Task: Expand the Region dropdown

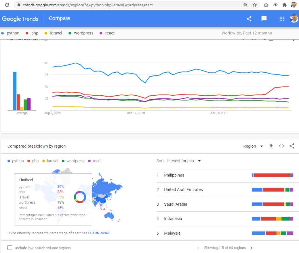Action: [253, 146]
